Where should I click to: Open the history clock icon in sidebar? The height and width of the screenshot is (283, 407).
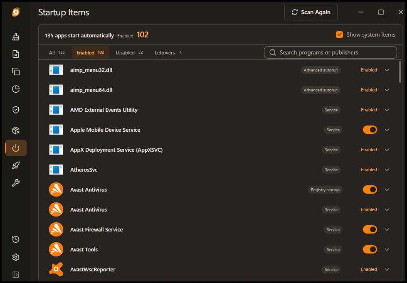tap(16, 239)
